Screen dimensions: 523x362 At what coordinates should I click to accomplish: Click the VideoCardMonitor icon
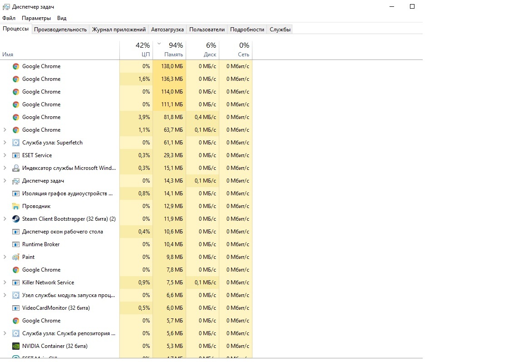point(16,308)
